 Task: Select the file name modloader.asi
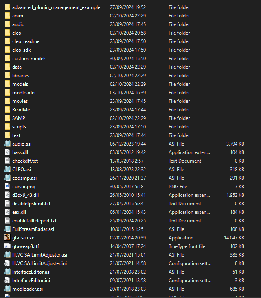(x=27, y=289)
